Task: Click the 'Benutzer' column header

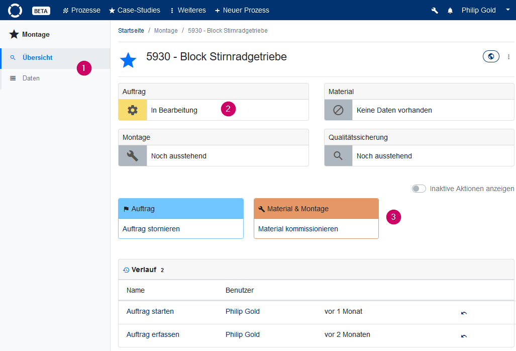Action: 240,291
